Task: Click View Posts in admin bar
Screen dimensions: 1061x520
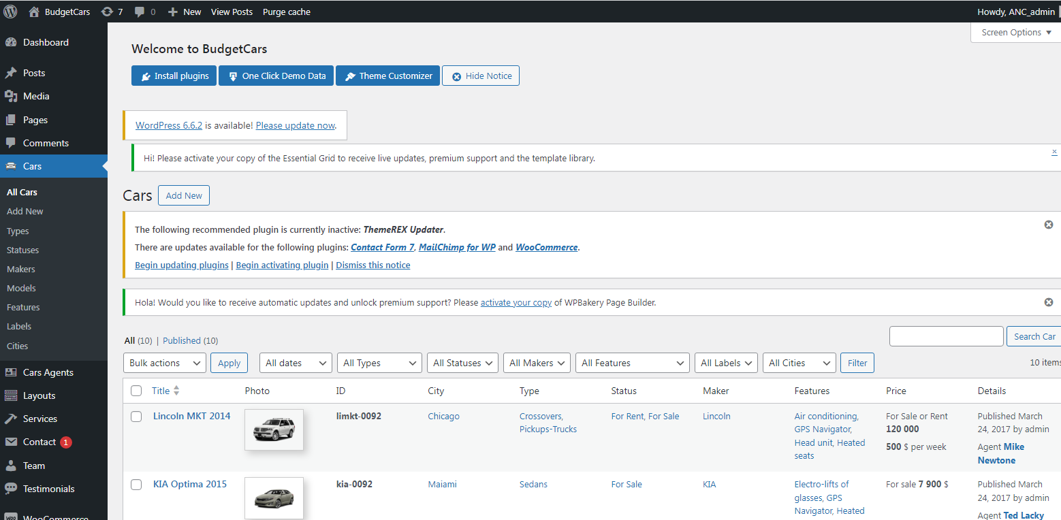Action: (x=232, y=12)
